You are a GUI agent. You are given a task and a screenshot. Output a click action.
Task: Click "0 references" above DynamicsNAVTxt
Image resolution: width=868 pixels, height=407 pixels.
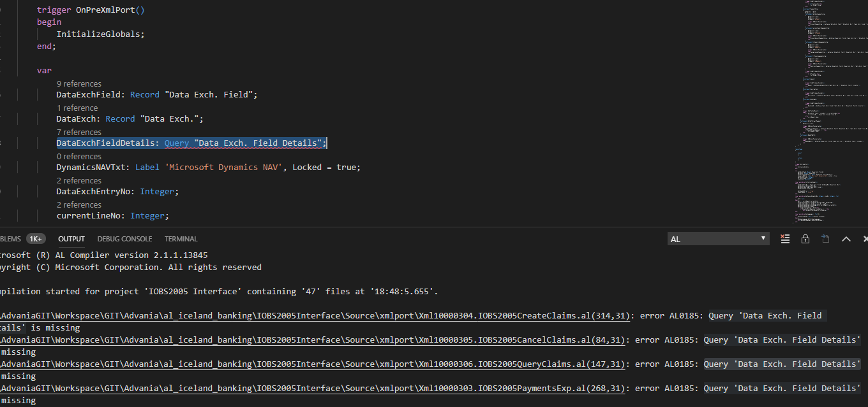pos(79,156)
